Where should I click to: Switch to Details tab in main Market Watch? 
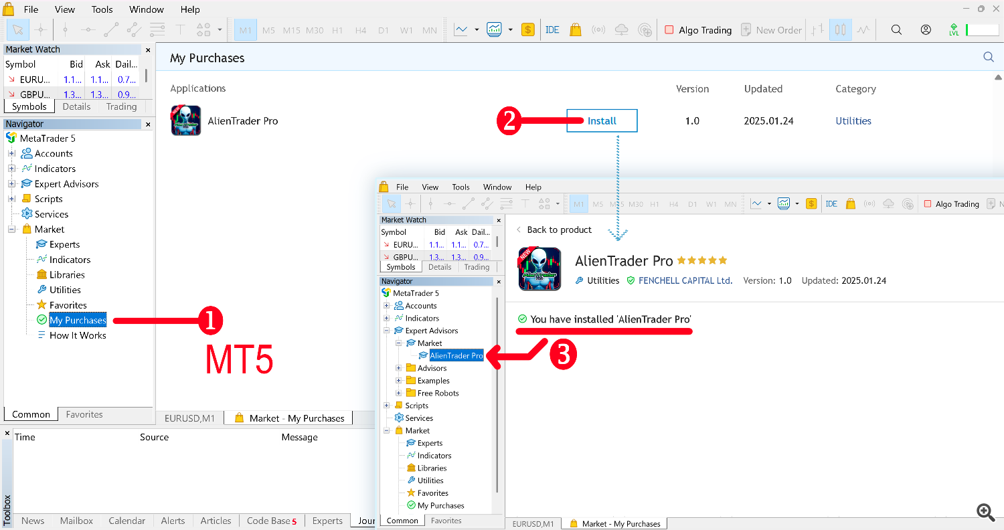point(76,106)
